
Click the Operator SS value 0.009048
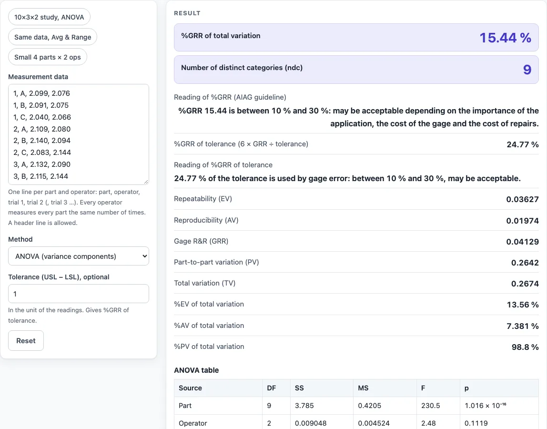[x=311, y=423]
